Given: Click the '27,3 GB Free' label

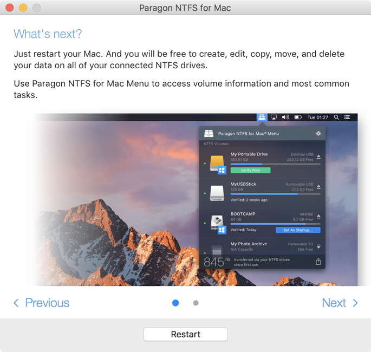Looking at the screenshot, I should (302, 190).
